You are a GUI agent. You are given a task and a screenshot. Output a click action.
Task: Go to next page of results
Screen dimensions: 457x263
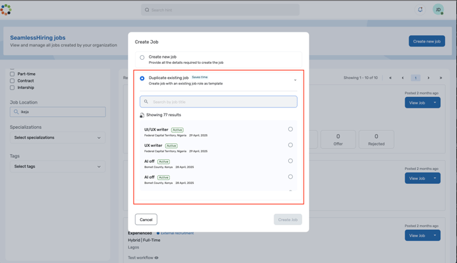click(x=428, y=78)
